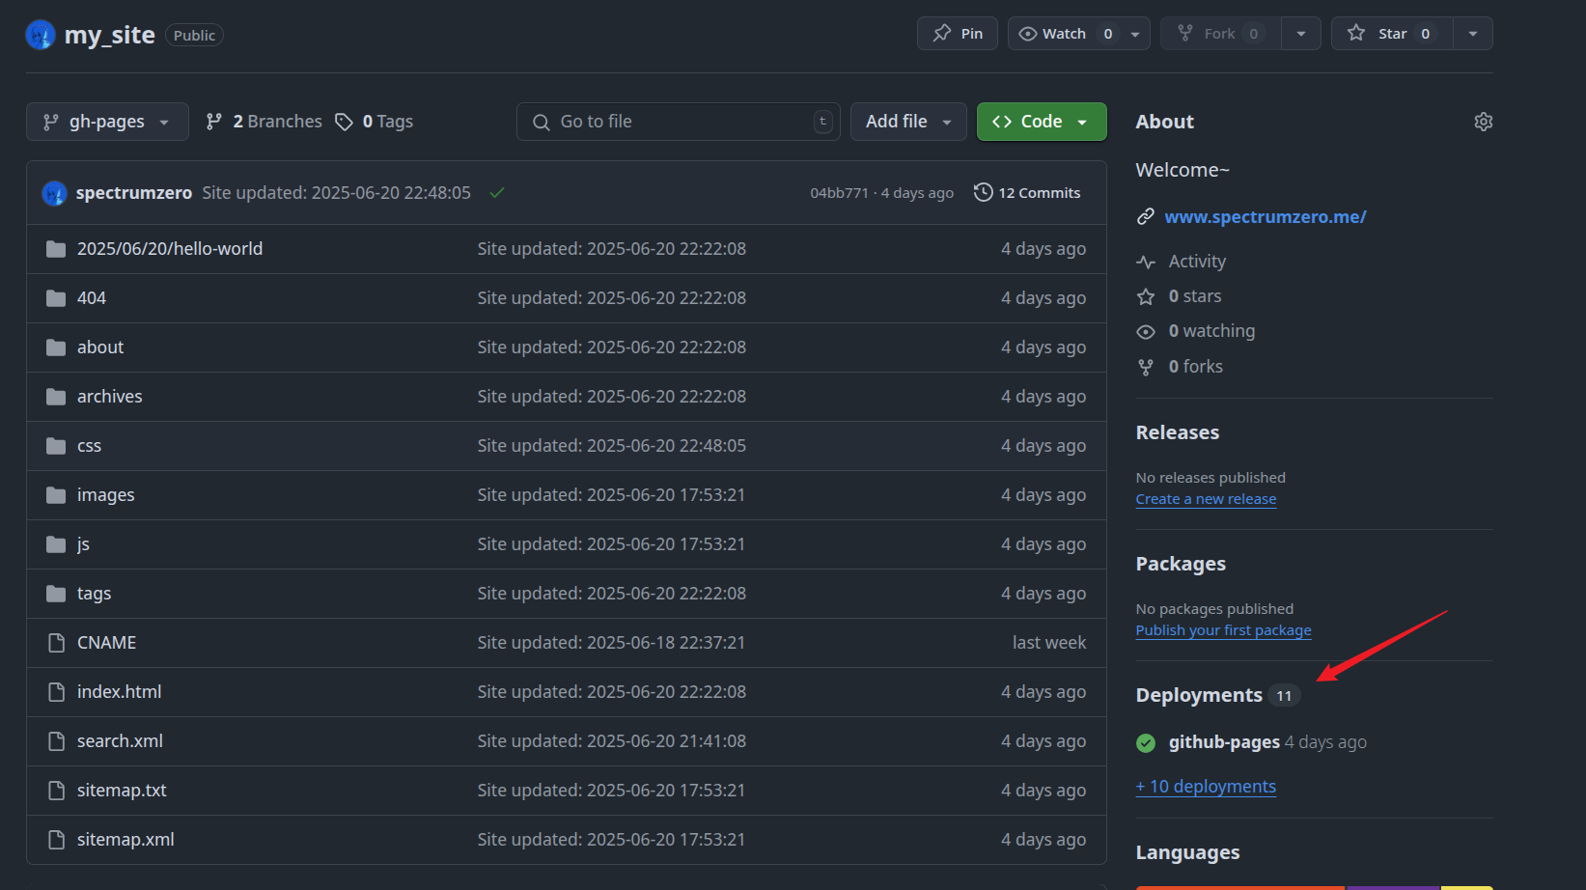This screenshot has width=1586, height=890.
Task: Pin the my_site repository
Action: (x=958, y=34)
